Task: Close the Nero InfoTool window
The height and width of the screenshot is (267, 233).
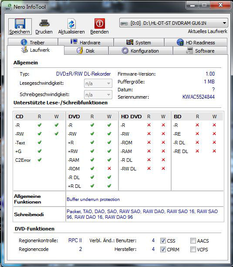Action: click(220, 5)
